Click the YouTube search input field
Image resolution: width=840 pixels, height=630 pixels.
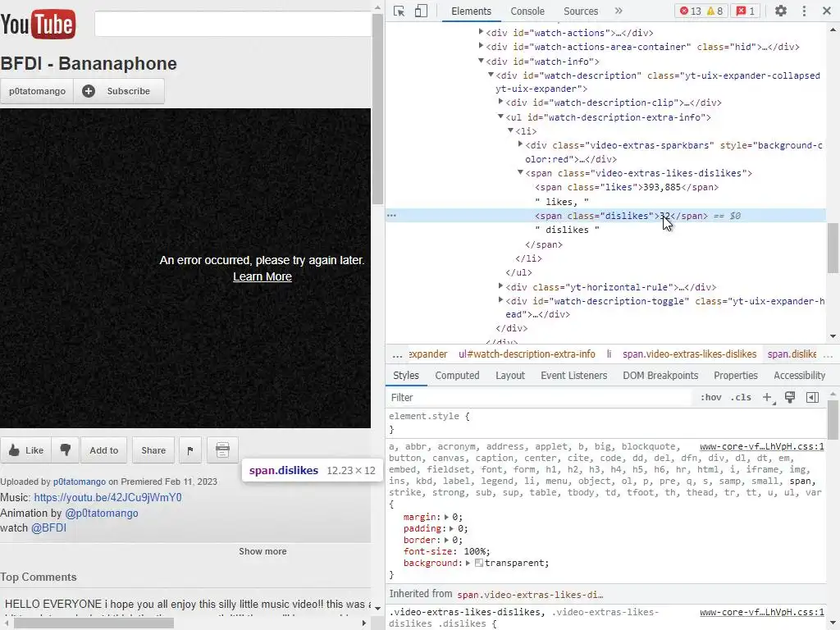(x=233, y=24)
